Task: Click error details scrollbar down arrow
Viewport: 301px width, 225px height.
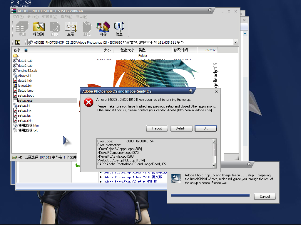Action: tap(214, 166)
